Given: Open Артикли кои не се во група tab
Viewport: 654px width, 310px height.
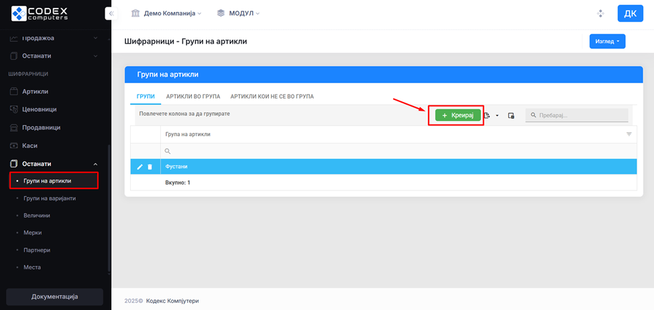Looking at the screenshot, I should pyautogui.click(x=272, y=96).
